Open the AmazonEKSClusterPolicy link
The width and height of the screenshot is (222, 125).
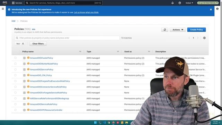tap(42, 58)
